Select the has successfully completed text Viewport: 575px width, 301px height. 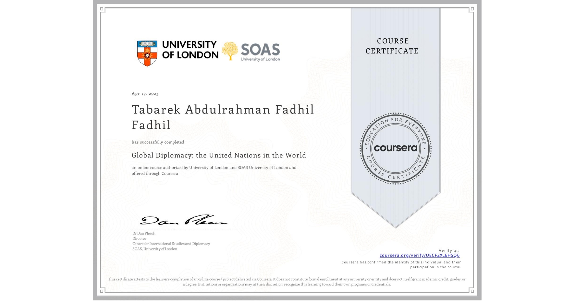point(158,142)
